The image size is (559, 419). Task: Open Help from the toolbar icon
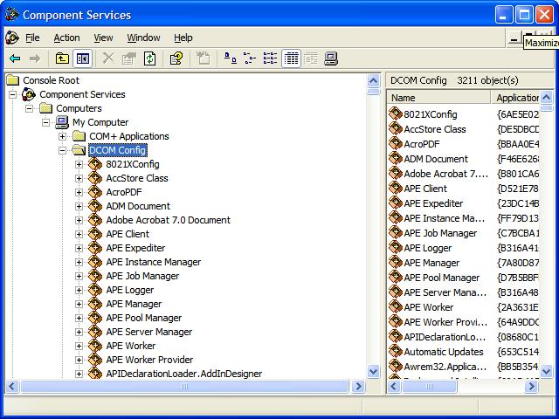click(x=176, y=58)
